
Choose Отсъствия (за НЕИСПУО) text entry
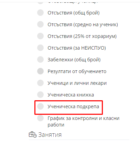(77, 48)
